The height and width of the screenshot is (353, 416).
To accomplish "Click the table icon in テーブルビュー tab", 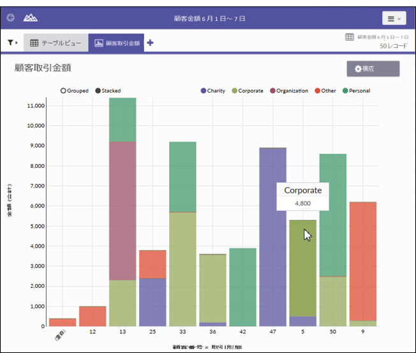I will [x=34, y=43].
